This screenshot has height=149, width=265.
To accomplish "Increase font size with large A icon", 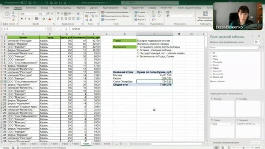I will coord(48,14).
